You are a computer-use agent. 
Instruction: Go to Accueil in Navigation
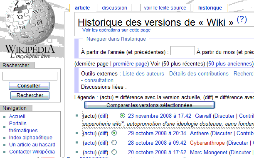(17, 117)
